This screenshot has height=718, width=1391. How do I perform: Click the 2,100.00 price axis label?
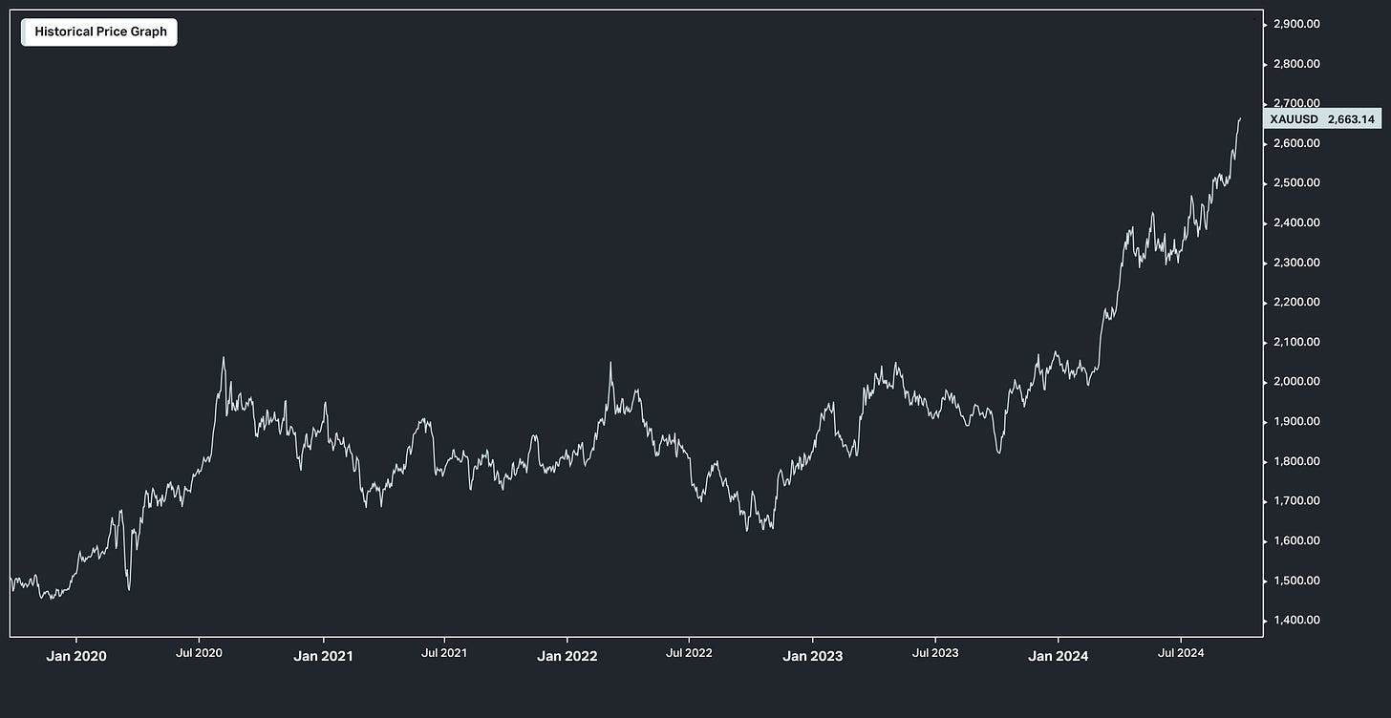[1297, 342]
